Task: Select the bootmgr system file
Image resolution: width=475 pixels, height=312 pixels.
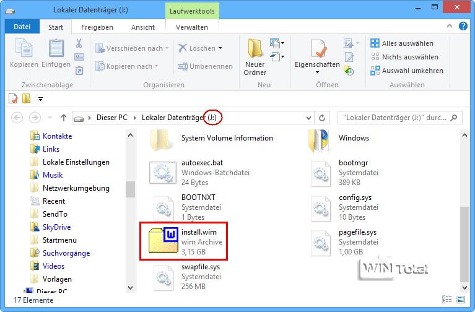Action: [346, 173]
